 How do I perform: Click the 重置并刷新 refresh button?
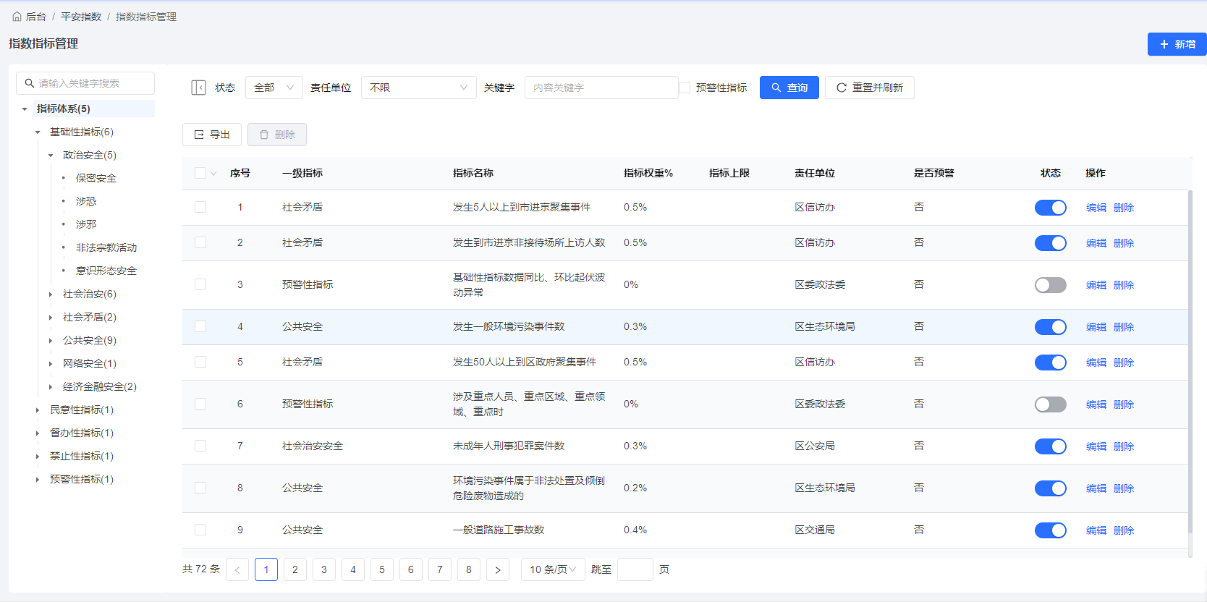(869, 88)
